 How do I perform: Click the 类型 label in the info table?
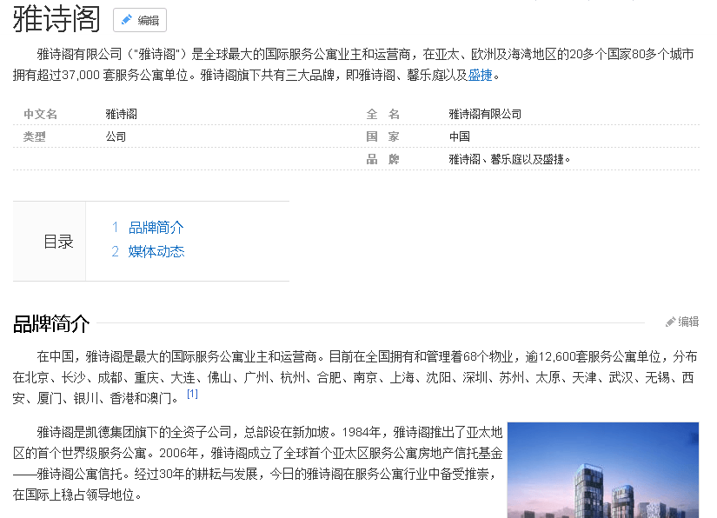35,136
